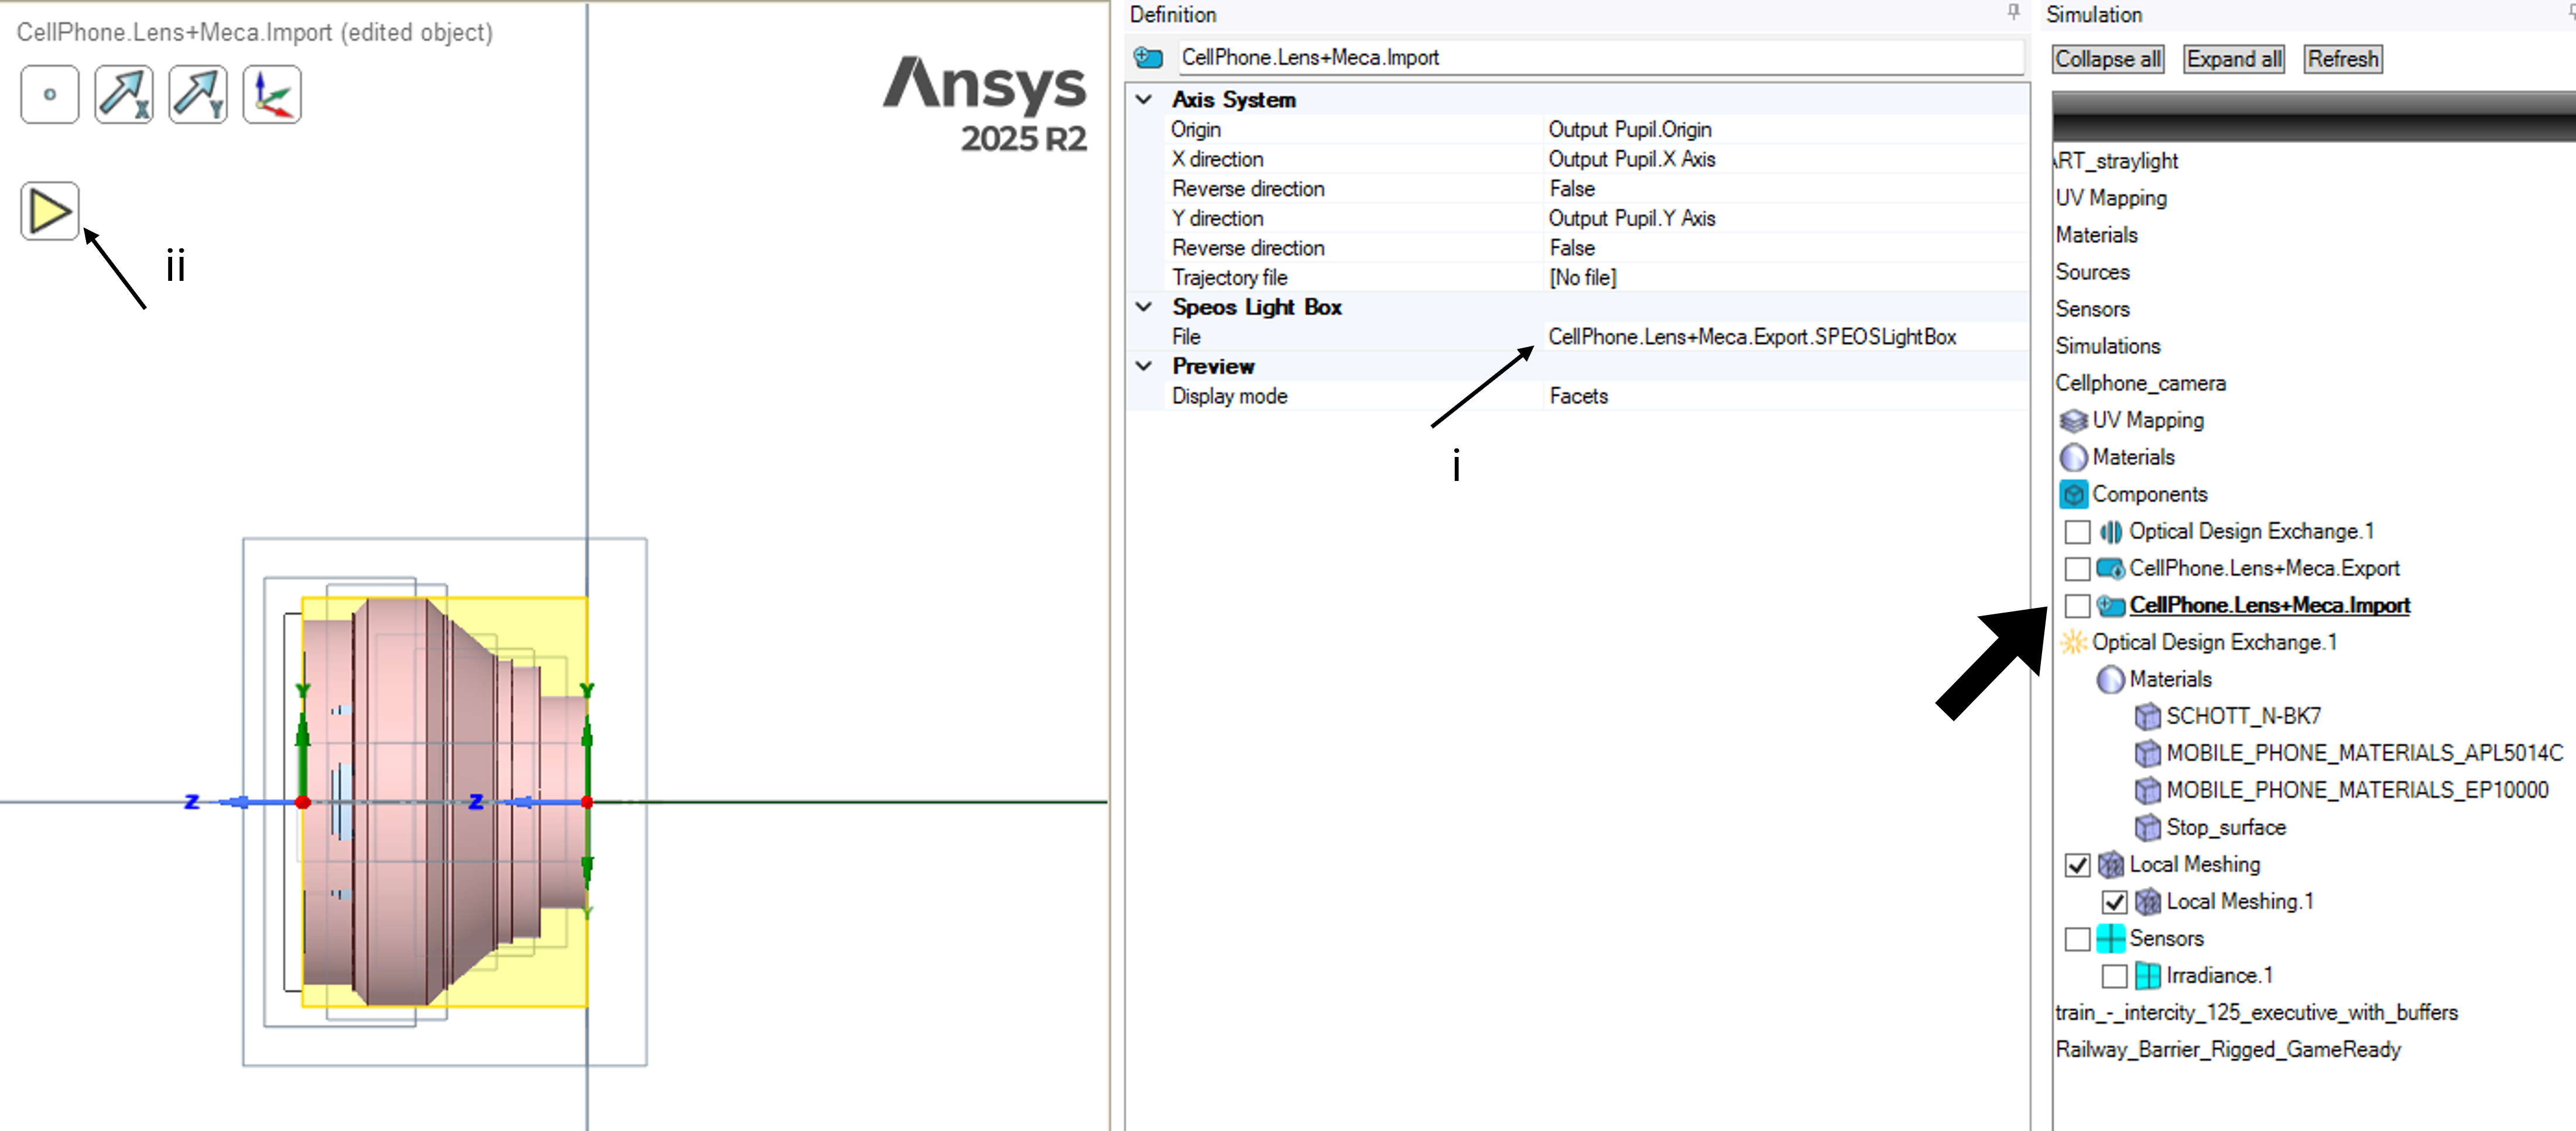This screenshot has width=2576, height=1131.
Task: Select the Y direction value Output Pupil.Y Axis
Action: coord(1631,219)
